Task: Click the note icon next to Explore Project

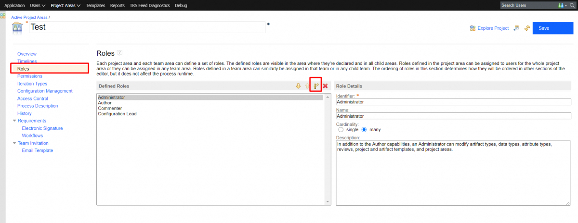Action: pos(516,28)
